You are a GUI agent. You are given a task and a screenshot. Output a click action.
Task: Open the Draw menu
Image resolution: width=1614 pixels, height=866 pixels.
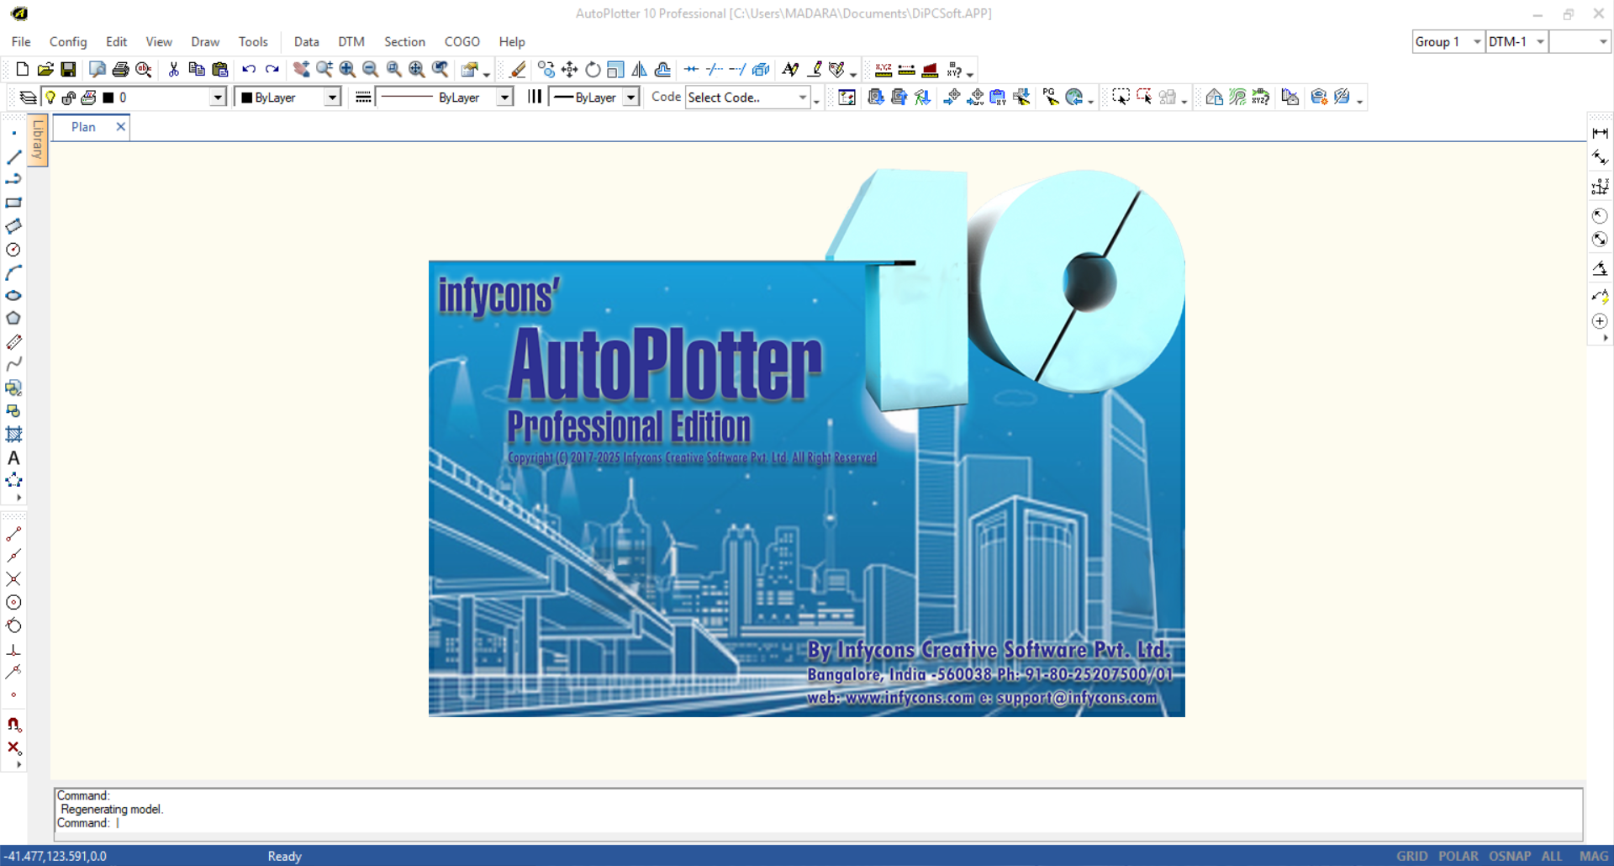click(x=205, y=42)
